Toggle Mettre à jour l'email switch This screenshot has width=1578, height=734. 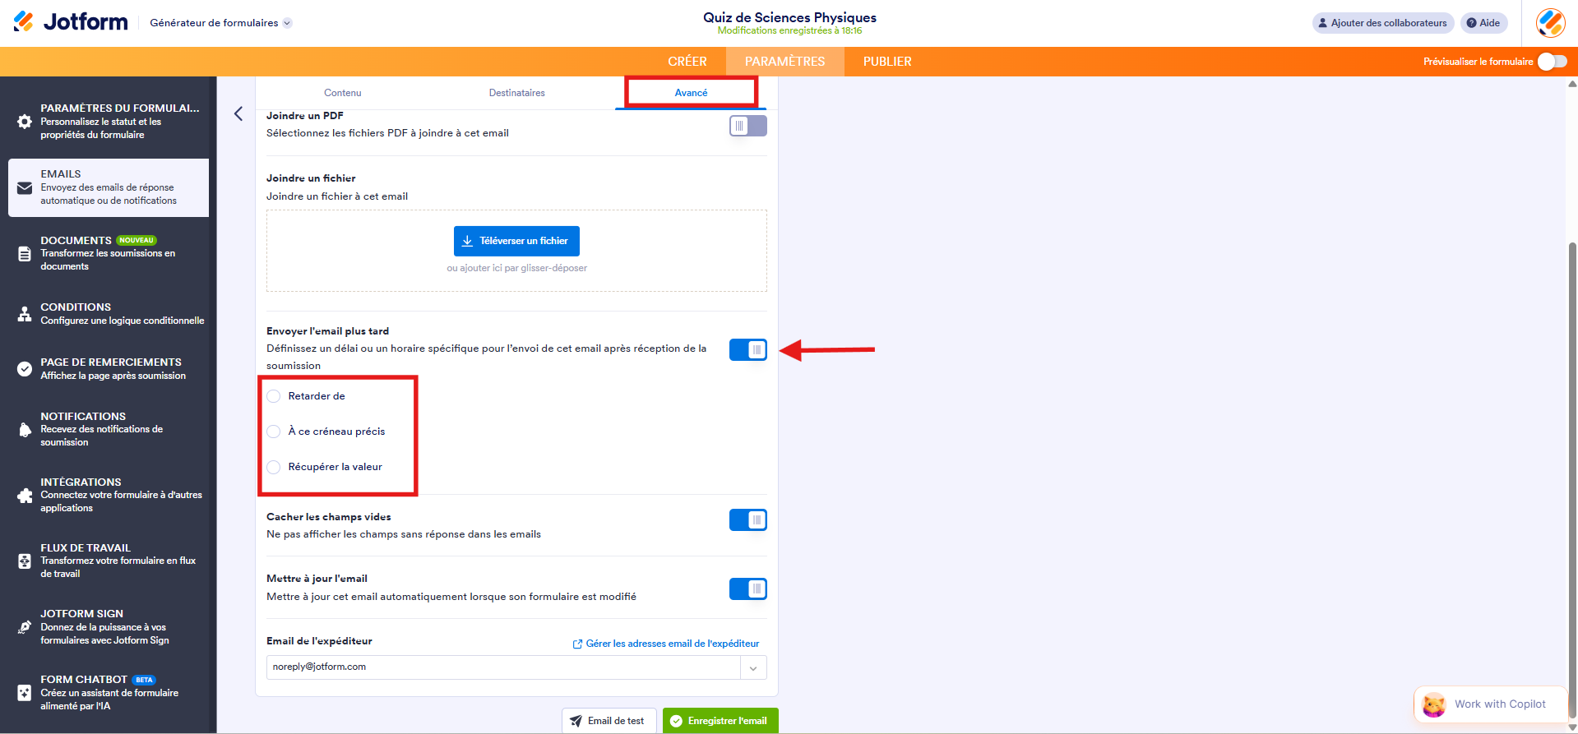(x=748, y=589)
